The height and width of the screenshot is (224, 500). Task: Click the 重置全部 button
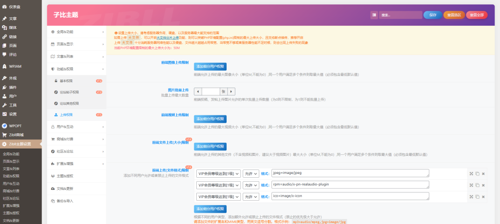point(477,15)
